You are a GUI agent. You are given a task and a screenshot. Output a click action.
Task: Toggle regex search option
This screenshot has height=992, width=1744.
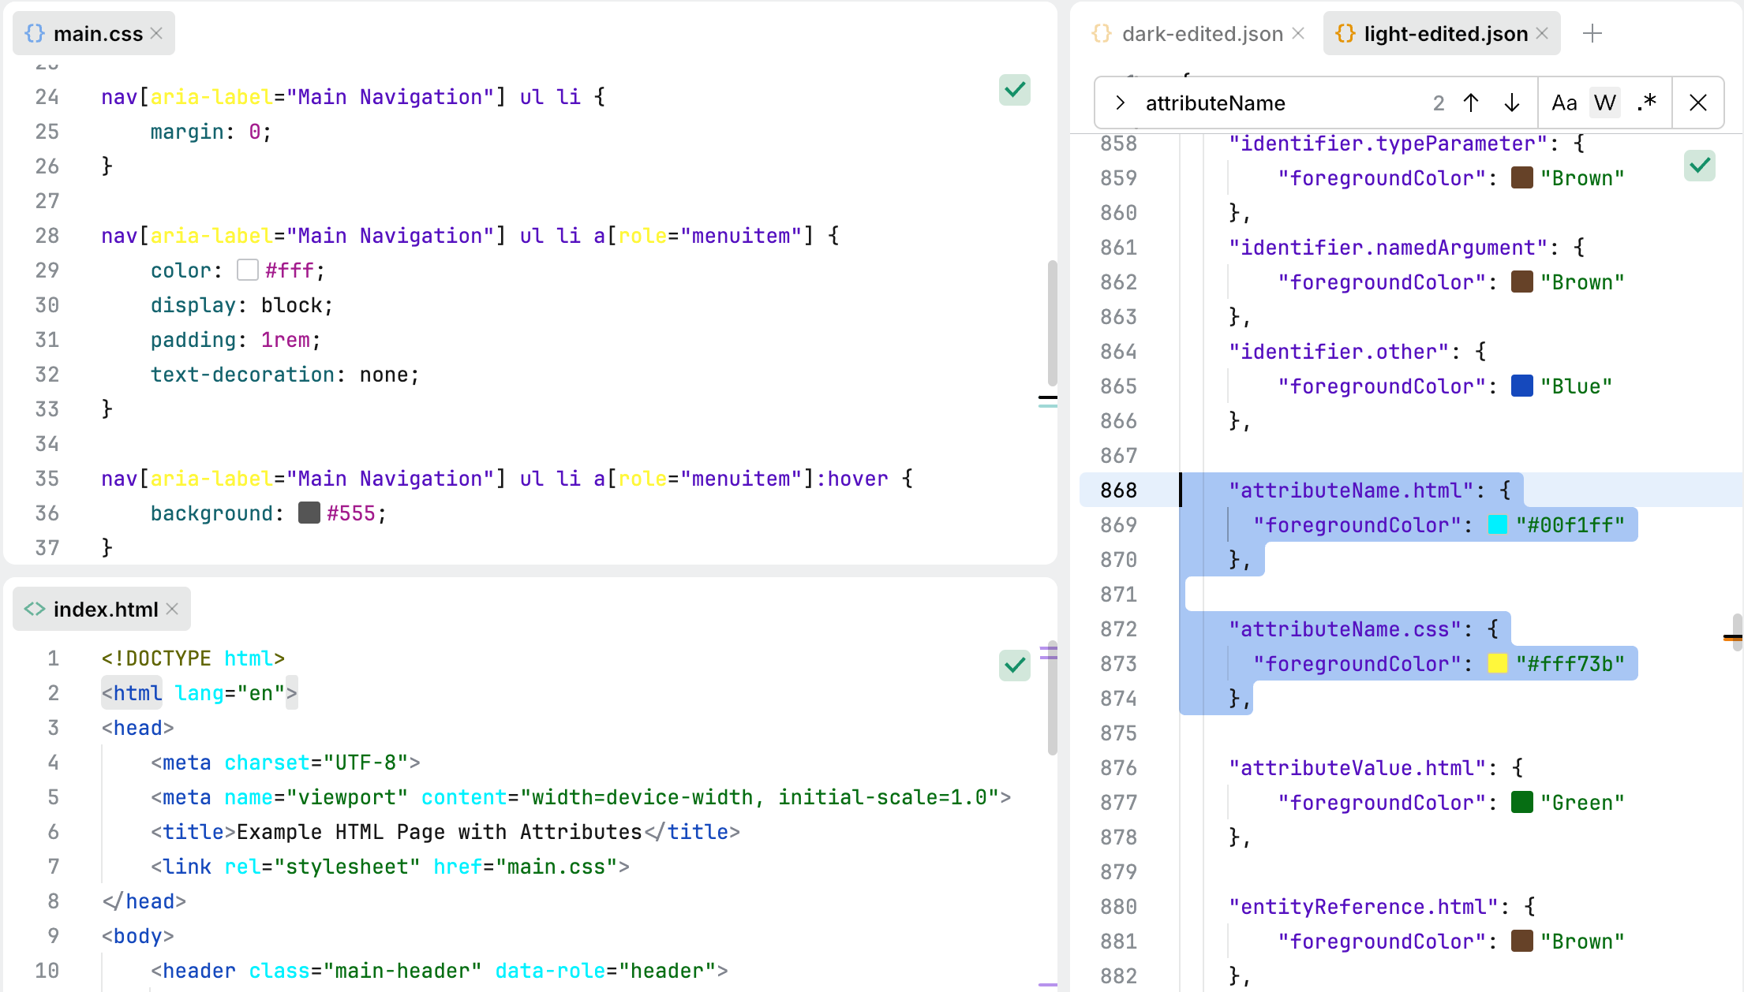coord(1646,103)
